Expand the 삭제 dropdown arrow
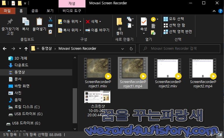224x138 pixels. pos(100,21)
